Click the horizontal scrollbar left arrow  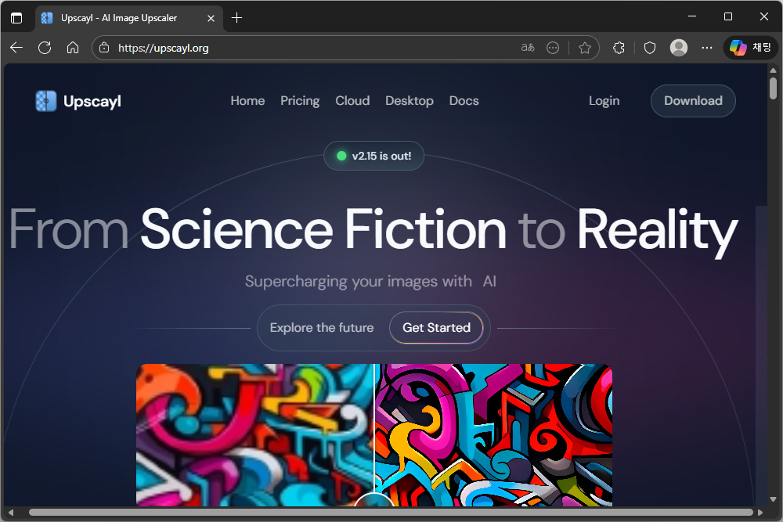click(x=10, y=513)
